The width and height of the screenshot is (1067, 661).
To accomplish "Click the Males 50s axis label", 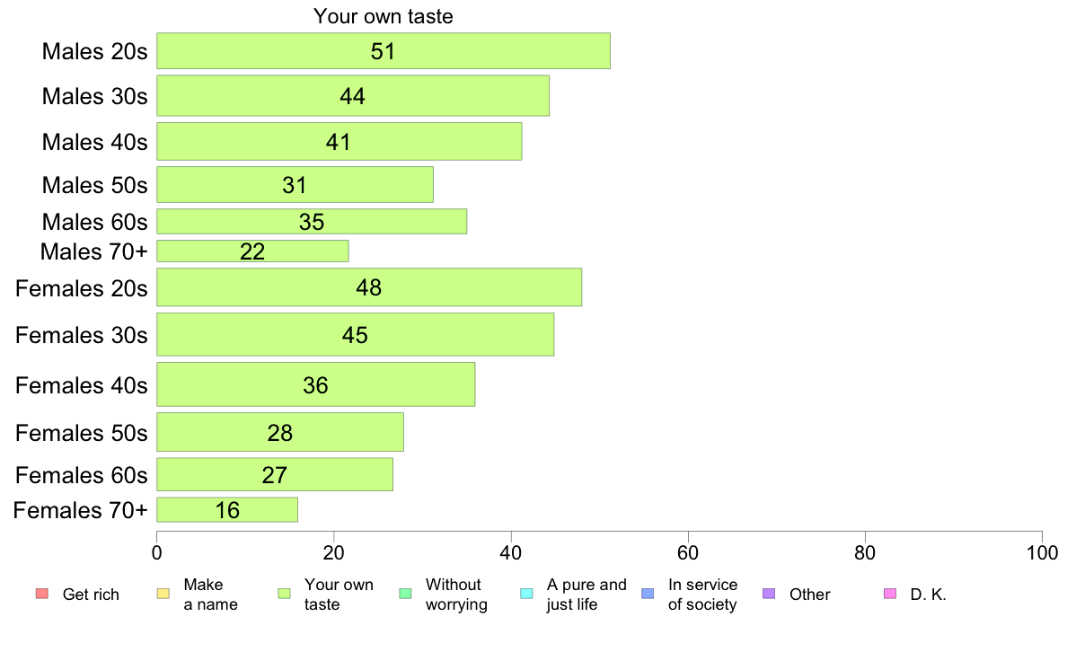I will pos(94,185).
